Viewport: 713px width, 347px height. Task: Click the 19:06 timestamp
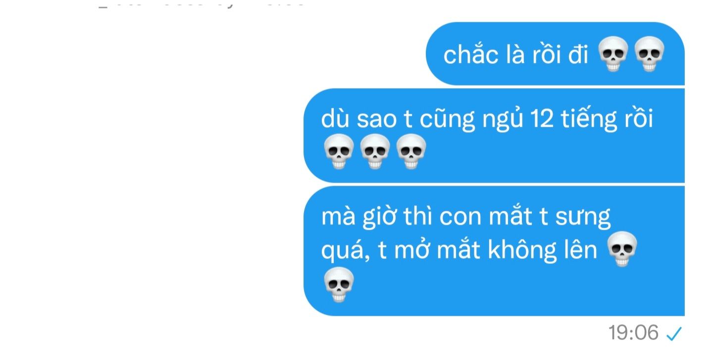(x=634, y=333)
